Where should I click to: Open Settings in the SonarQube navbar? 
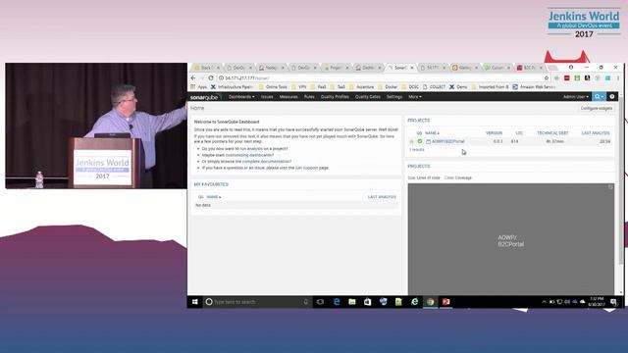tap(394, 97)
